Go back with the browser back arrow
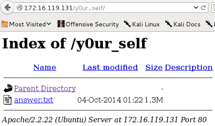Viewport: 215px width, 126px height. point(8,7)
